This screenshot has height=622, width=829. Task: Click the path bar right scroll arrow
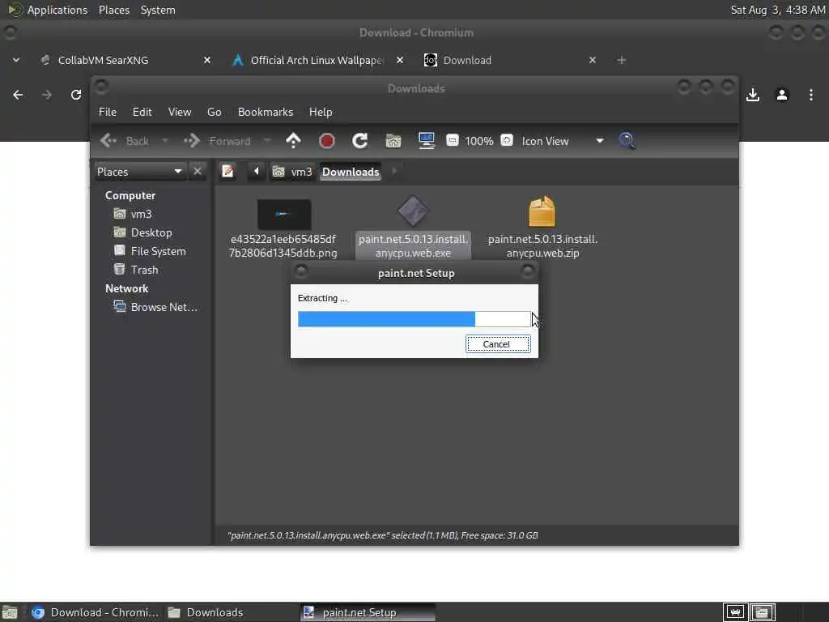pos(394,172)
